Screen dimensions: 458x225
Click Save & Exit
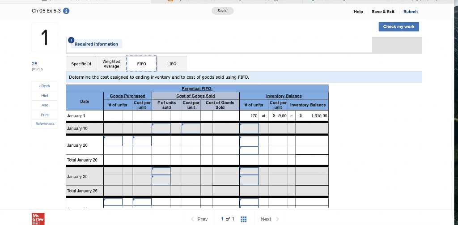(383, 12)
